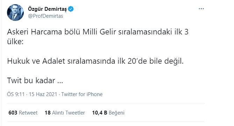This screenshot has width=234, height=126.
Task: Open the 'Twitter for iPhone' source link
Action: click(82, 94)
